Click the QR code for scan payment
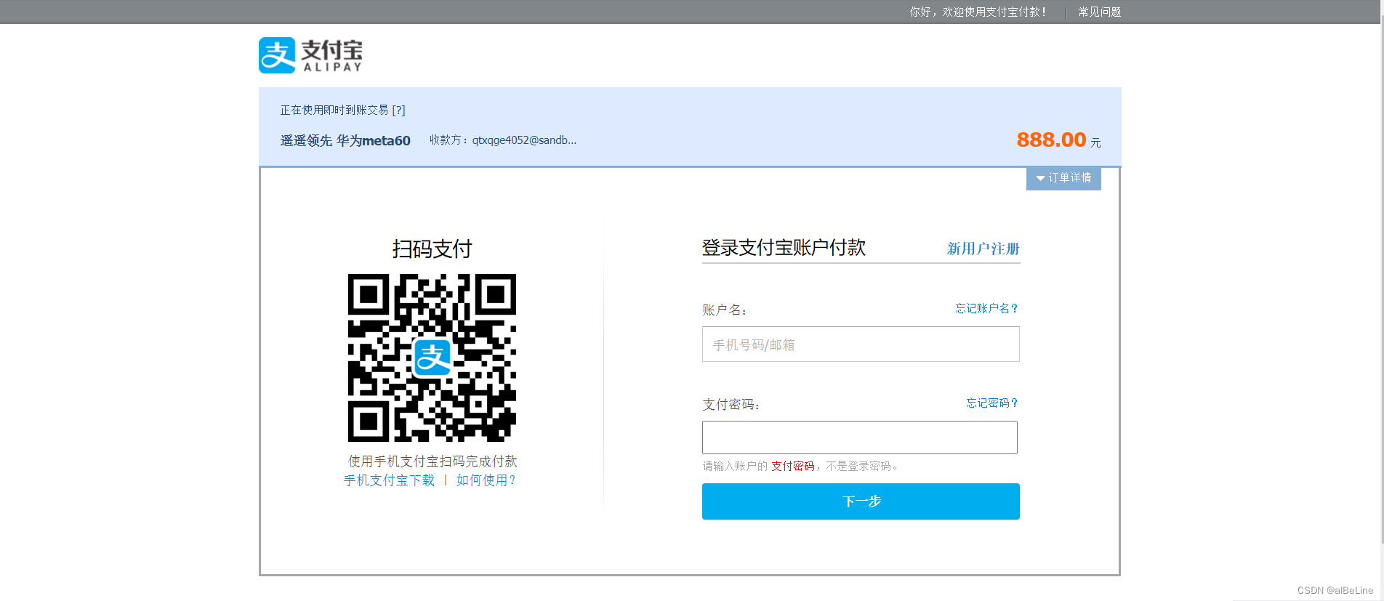The image size is (1384, 601). [432, 358]
